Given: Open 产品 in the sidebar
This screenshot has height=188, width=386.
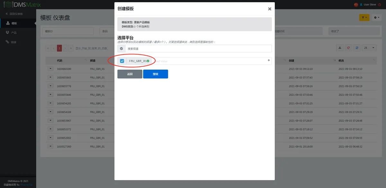Looking at the screenshot, I should 14,33.
